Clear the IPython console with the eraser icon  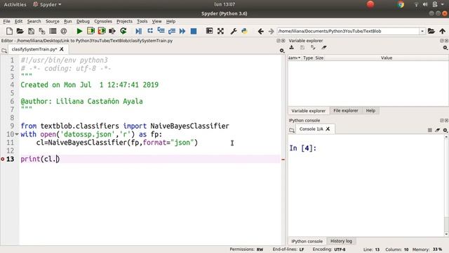pyautogui.click(x=438, y=130)
